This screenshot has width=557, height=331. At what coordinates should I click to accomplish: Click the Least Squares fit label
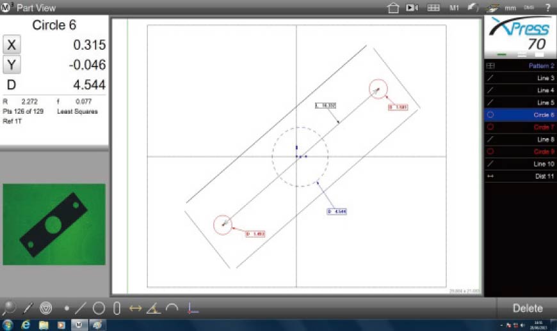point(77,111)
